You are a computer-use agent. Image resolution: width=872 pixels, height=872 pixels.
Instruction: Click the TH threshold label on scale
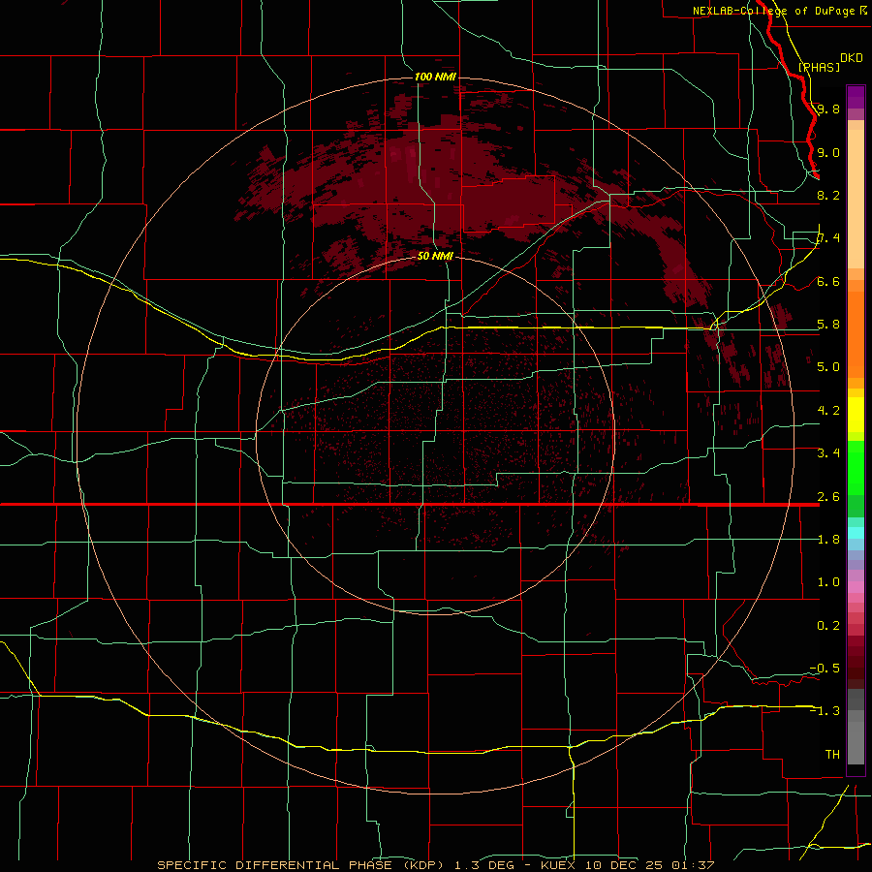832,755
